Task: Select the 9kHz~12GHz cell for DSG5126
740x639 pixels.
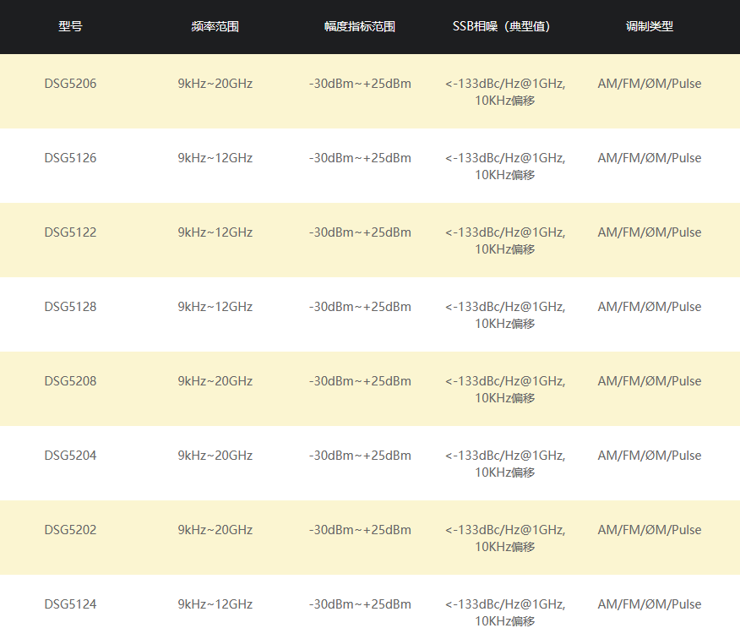Action: tap(215, 158)
